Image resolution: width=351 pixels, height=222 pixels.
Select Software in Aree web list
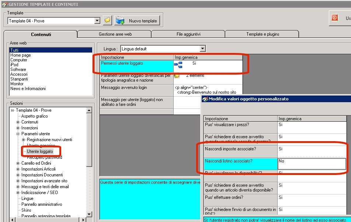coord(51,69)
